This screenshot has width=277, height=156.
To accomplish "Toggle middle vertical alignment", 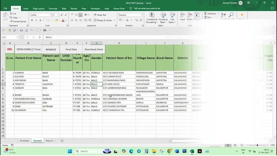I will tap(76, 15).
